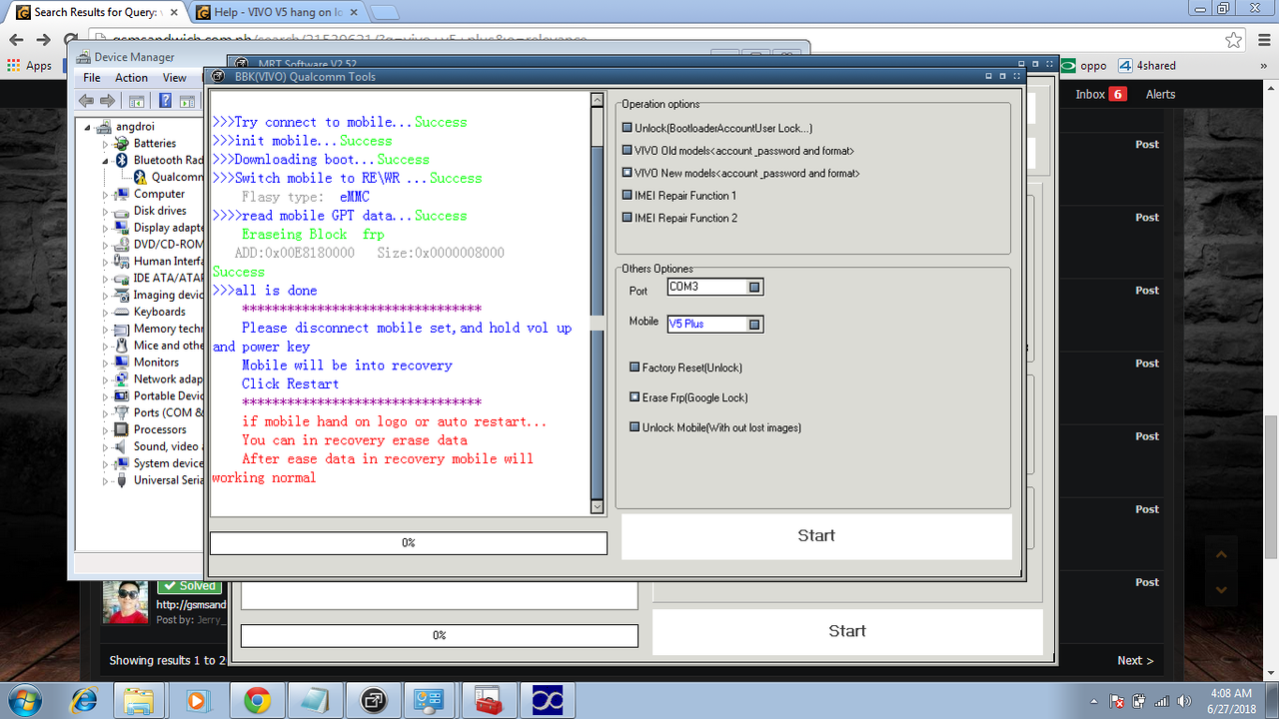This screenshot has width=1279, height=719.
Task: Expand the Computer node
Action: [106, 195]
